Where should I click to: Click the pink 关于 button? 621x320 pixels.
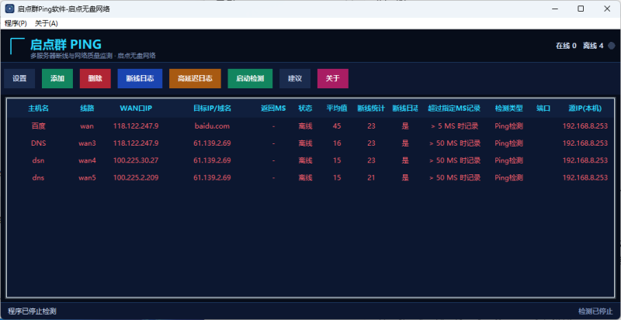coord(333,78)
